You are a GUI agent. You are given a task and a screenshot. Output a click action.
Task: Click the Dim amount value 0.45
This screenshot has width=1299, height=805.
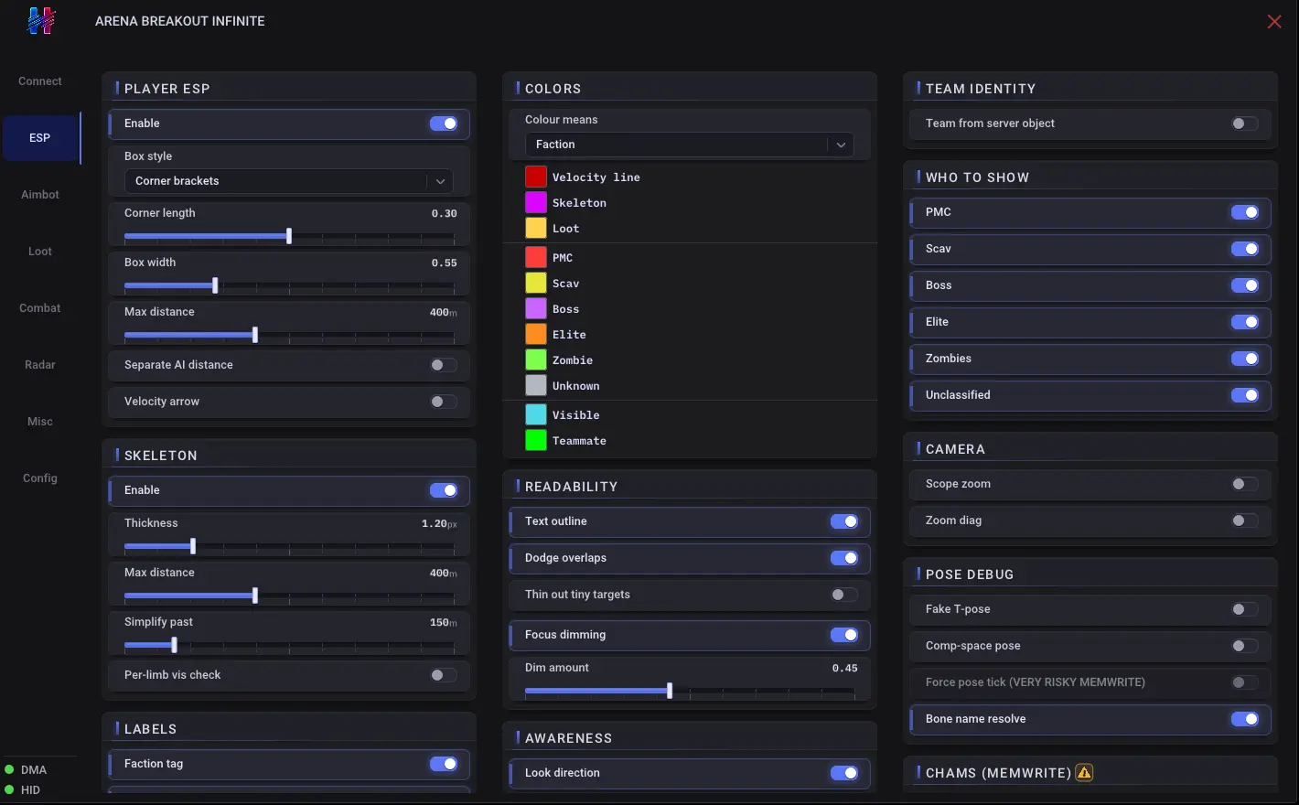pyautogui.click(x=845, y=668)
